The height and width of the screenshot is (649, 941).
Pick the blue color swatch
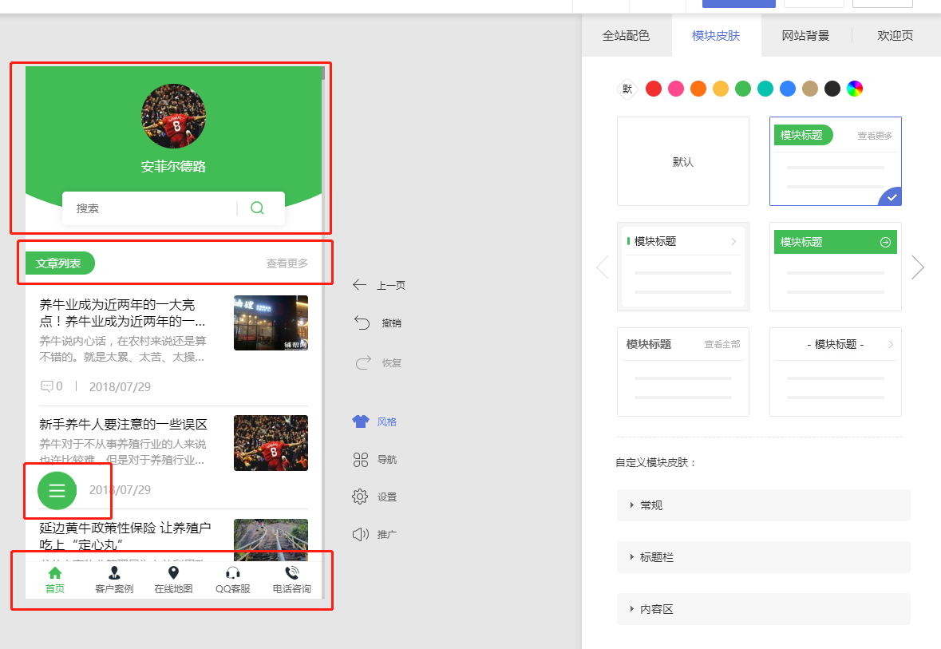click(788, 89)
